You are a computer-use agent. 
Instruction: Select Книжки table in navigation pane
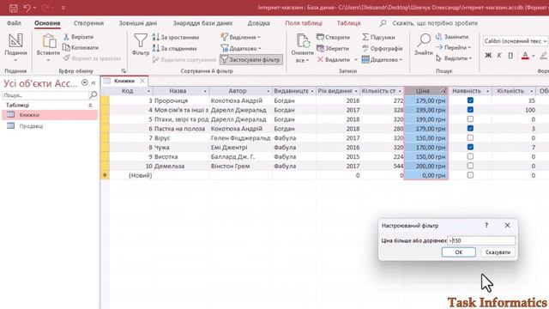(50, 115)
